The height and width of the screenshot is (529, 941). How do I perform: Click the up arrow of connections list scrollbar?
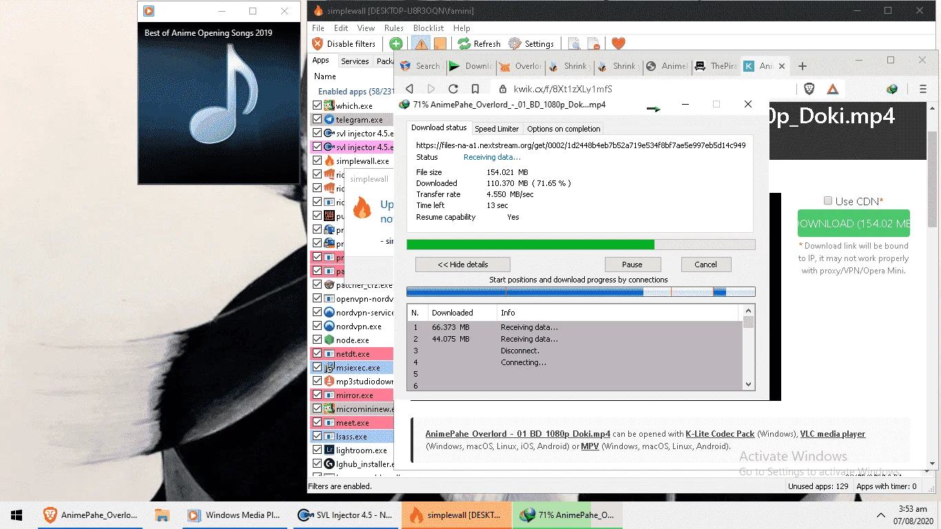click(x=749, y=311)
